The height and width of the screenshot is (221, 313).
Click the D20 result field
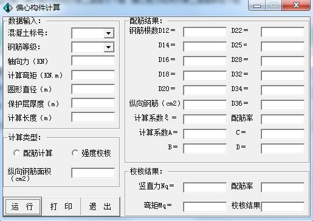[x=205, y=90]
